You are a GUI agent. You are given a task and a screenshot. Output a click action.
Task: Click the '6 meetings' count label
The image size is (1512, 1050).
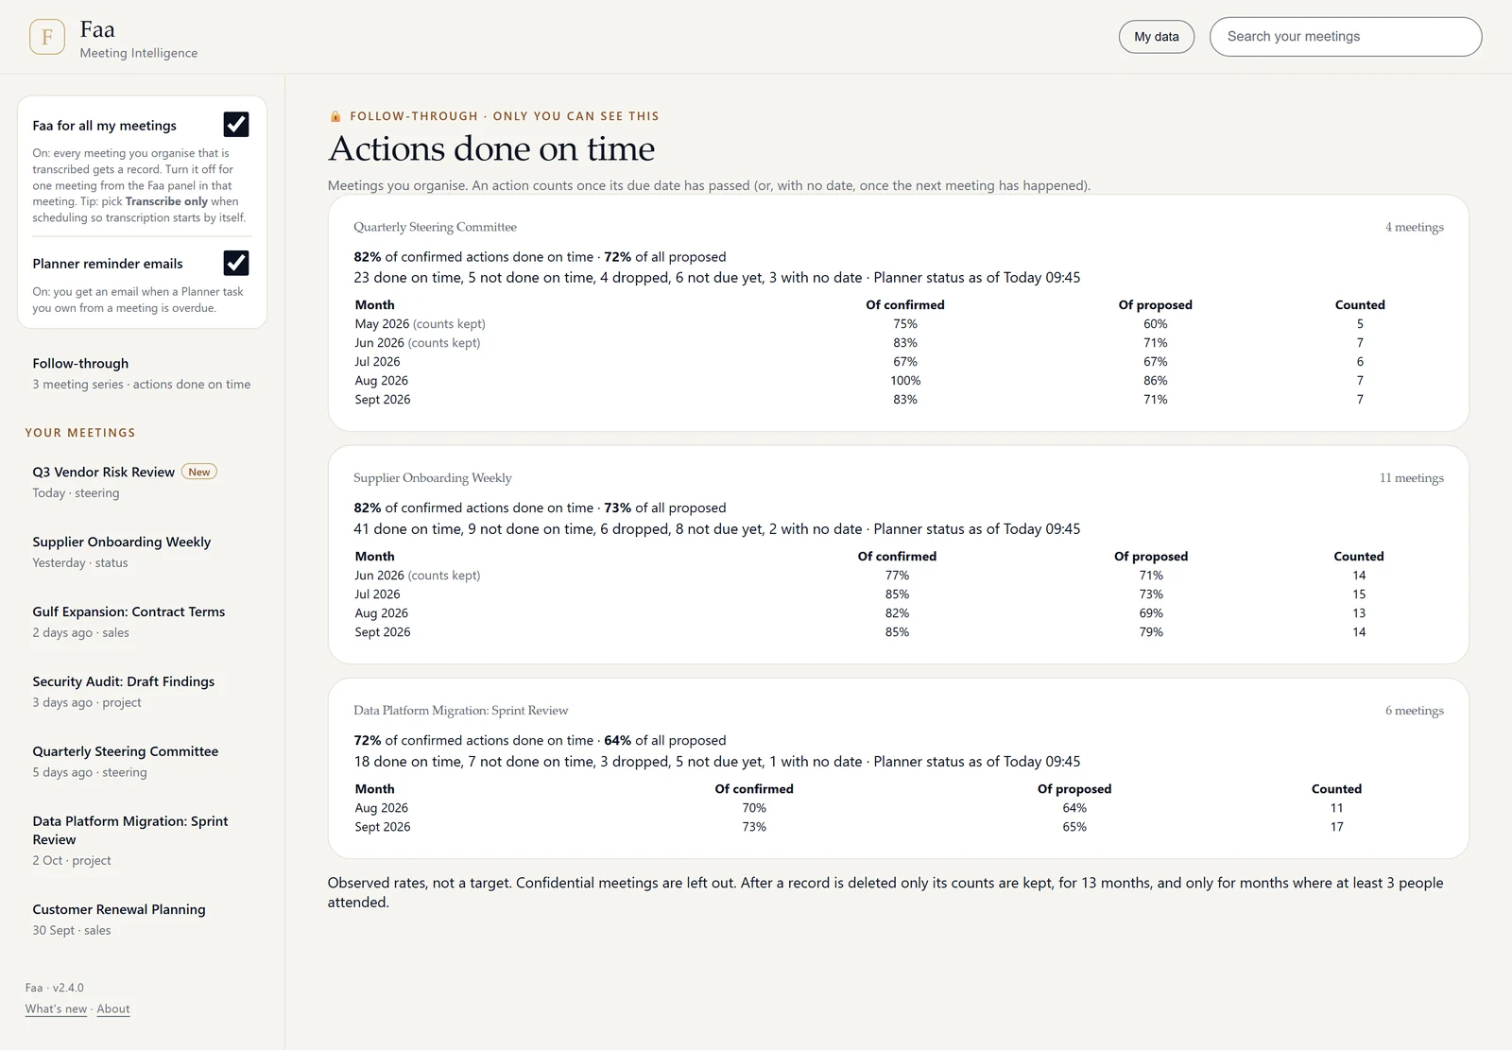tap(1415, 711)
